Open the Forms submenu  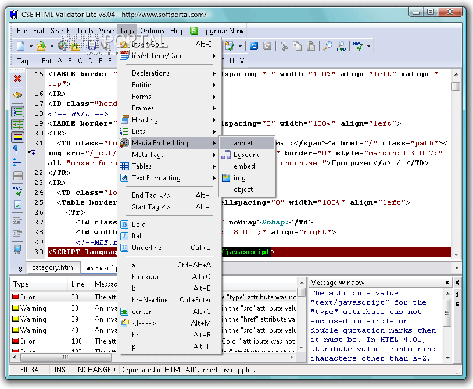169,97
